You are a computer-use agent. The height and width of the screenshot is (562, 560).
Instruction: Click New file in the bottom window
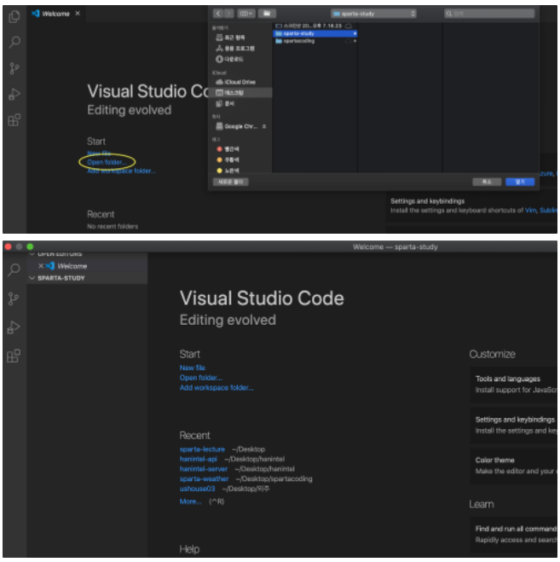click(x=192, y=368)
